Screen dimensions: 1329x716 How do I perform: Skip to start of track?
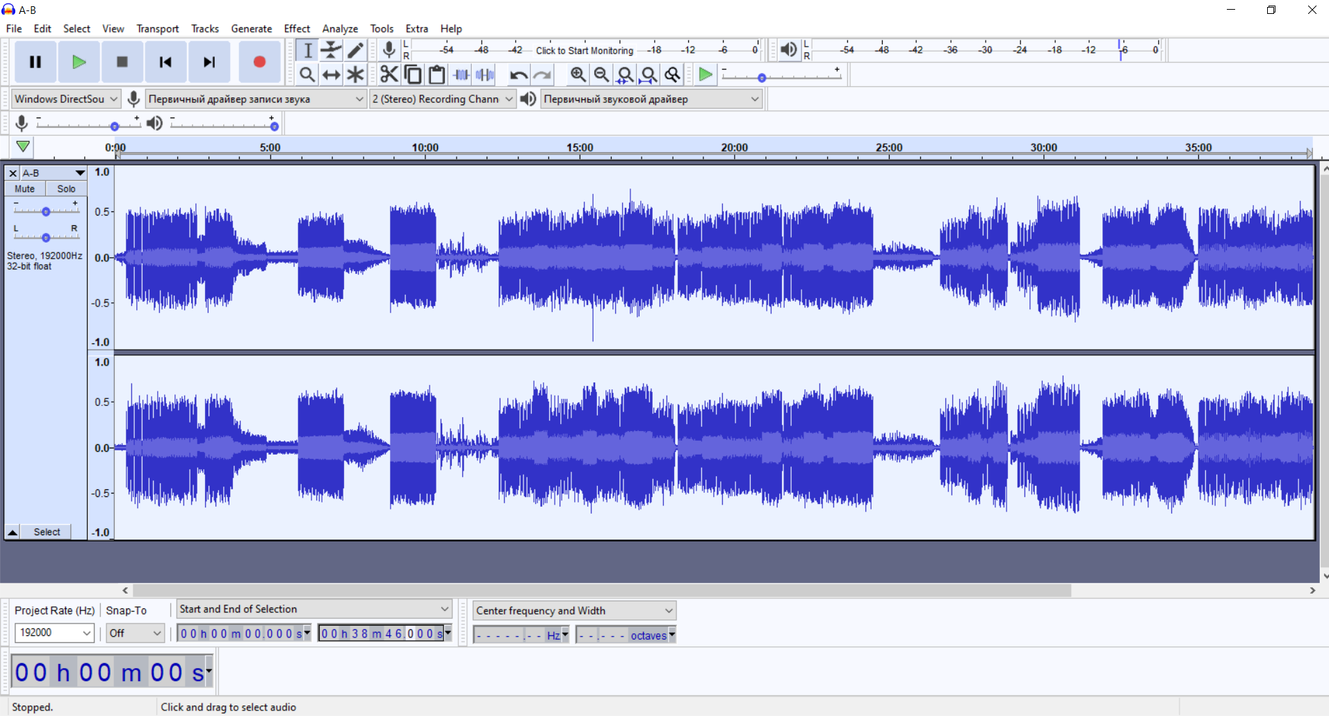[x=165, y=62]
